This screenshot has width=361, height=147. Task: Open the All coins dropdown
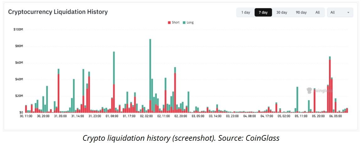340,13
